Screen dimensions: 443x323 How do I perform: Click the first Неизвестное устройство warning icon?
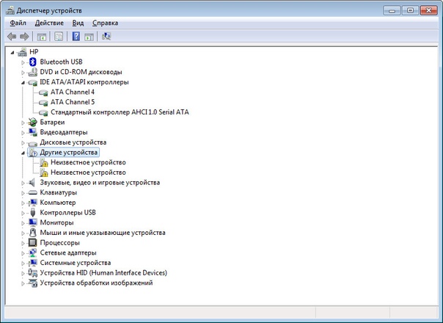tap(44, 162)
